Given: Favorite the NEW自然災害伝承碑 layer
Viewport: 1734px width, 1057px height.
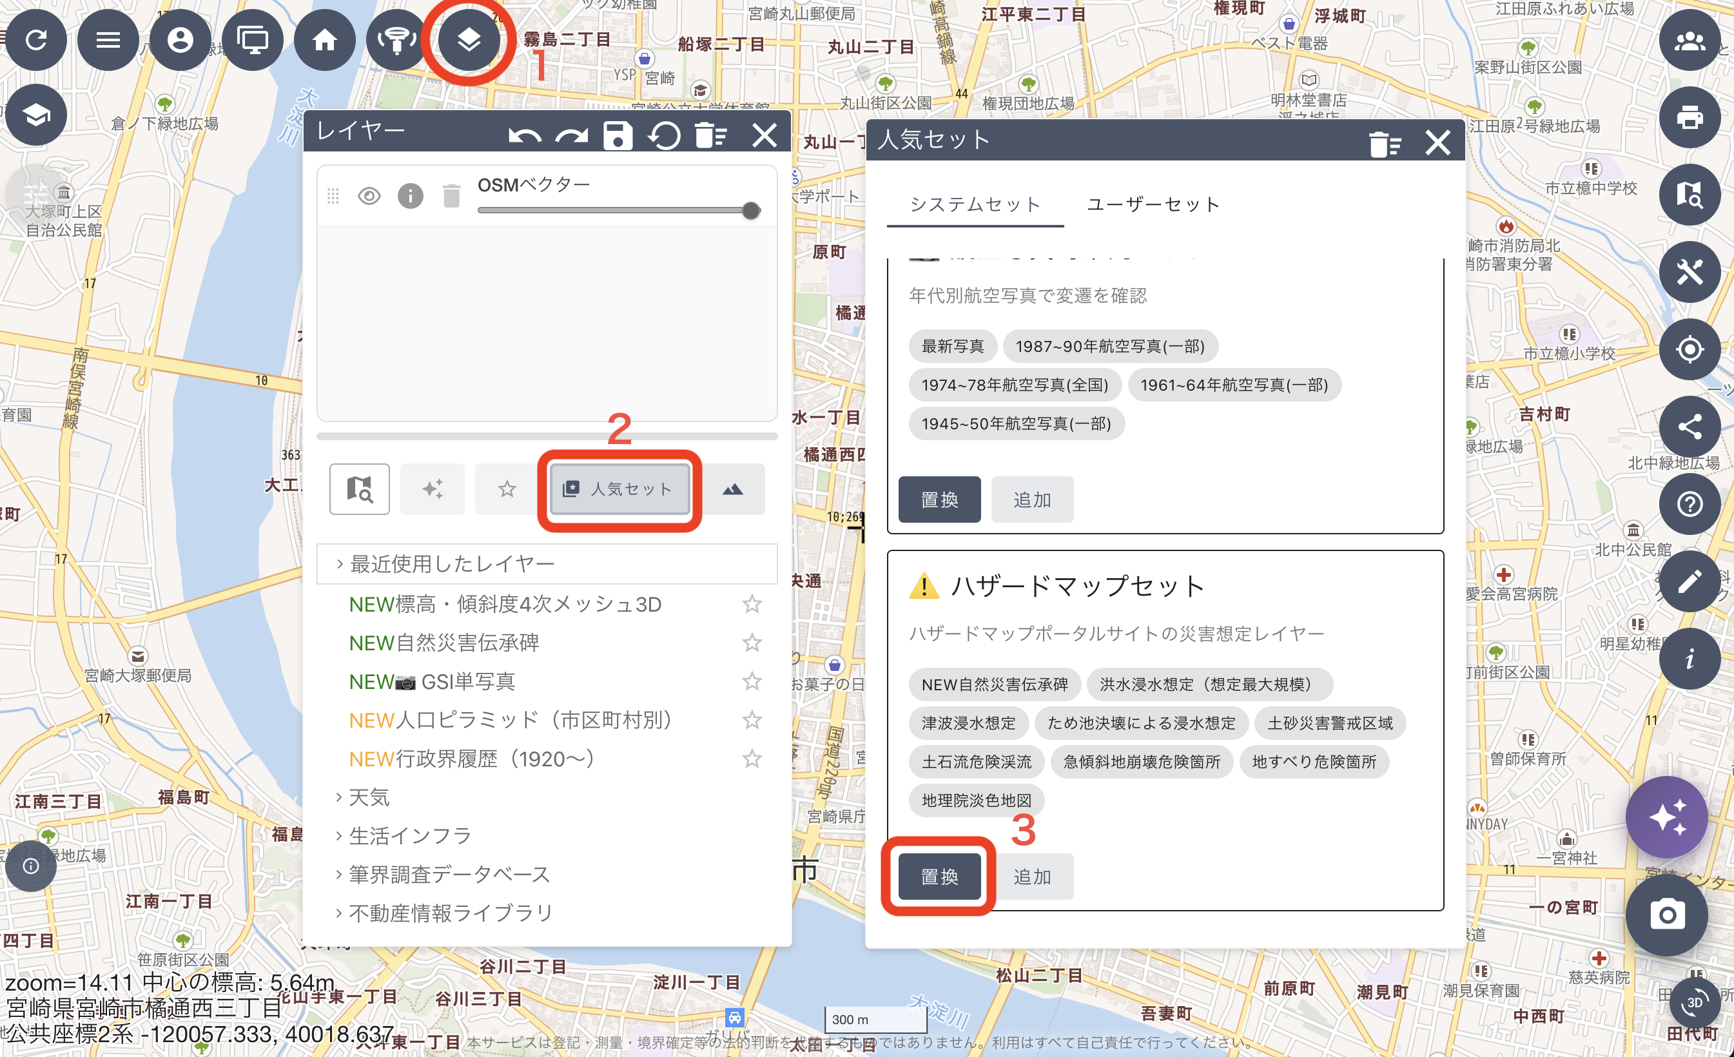Looking at the screenshot, I should (x=752, y=643).
